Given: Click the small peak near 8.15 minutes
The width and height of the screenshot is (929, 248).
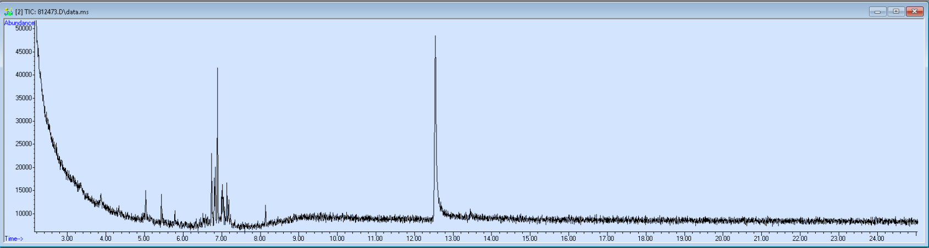Looking at the screenshot, I should (x=266, y=207).
